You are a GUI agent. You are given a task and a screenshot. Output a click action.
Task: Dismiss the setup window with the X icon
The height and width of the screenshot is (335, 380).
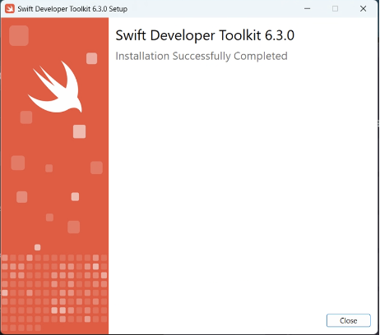tap(363, 9)
